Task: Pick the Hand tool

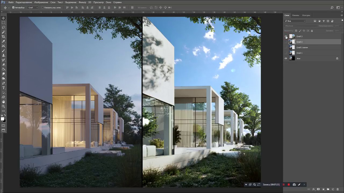Action: pos(3,102)
